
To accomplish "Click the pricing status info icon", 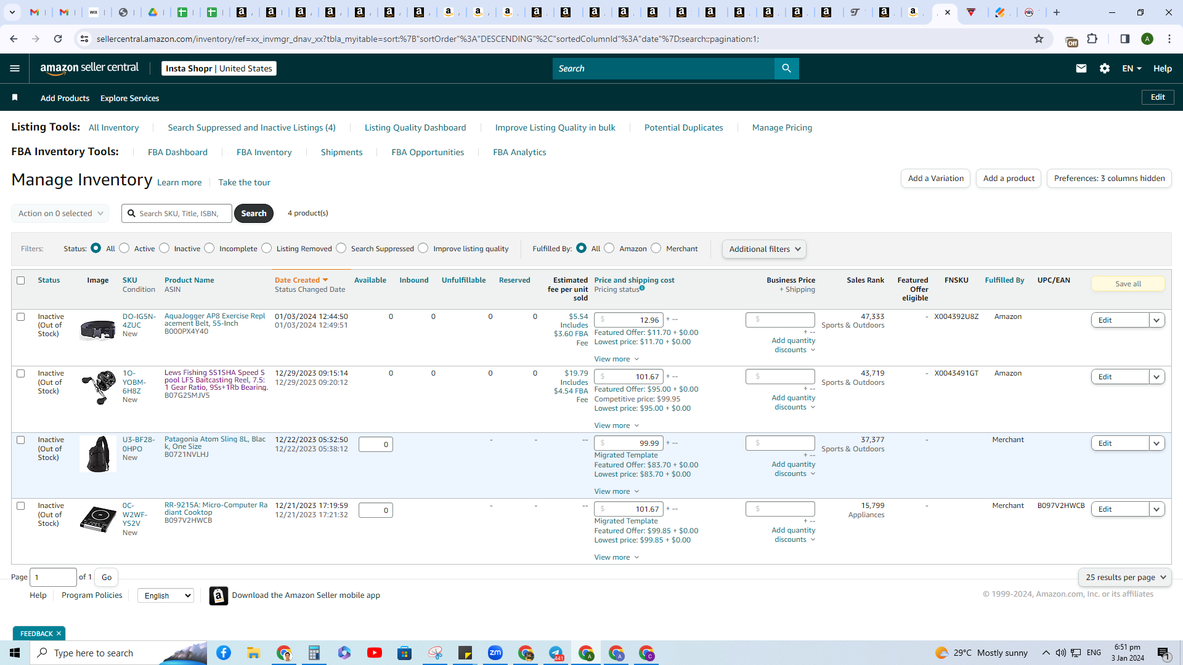I will point(642,288).
